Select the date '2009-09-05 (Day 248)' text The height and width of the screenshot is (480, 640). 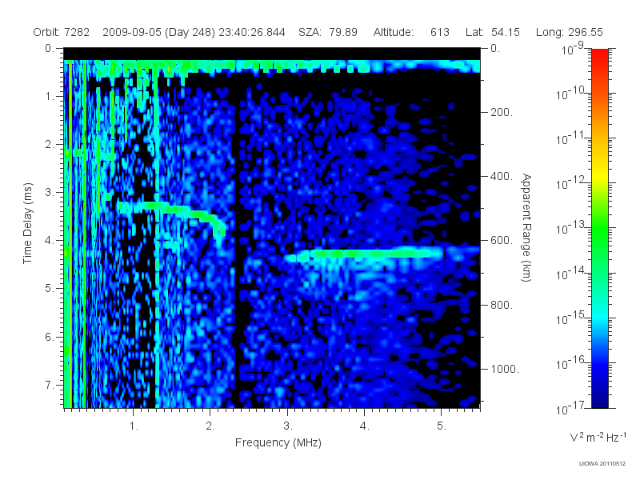158,32
